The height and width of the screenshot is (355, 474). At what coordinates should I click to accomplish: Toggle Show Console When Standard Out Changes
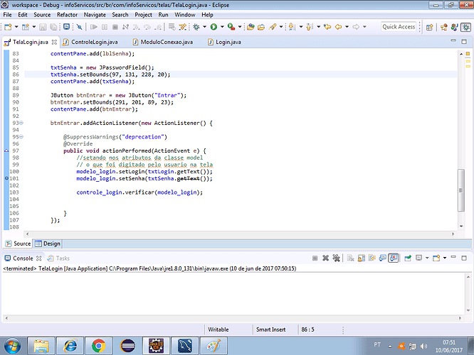[x=382, y=259]
